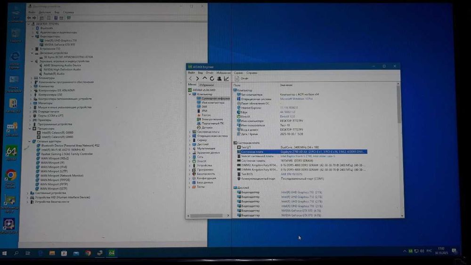Open File Explorer from taskbar
This screenshot has width=471, height=265.
point(52,253)
